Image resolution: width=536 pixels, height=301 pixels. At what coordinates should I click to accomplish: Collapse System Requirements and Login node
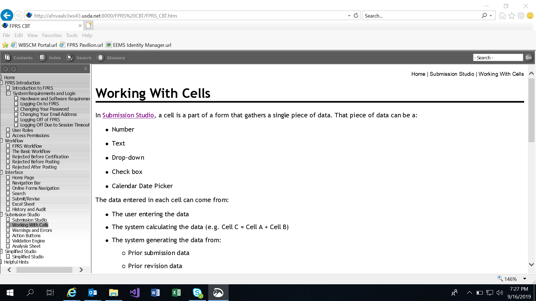[8, 93]
